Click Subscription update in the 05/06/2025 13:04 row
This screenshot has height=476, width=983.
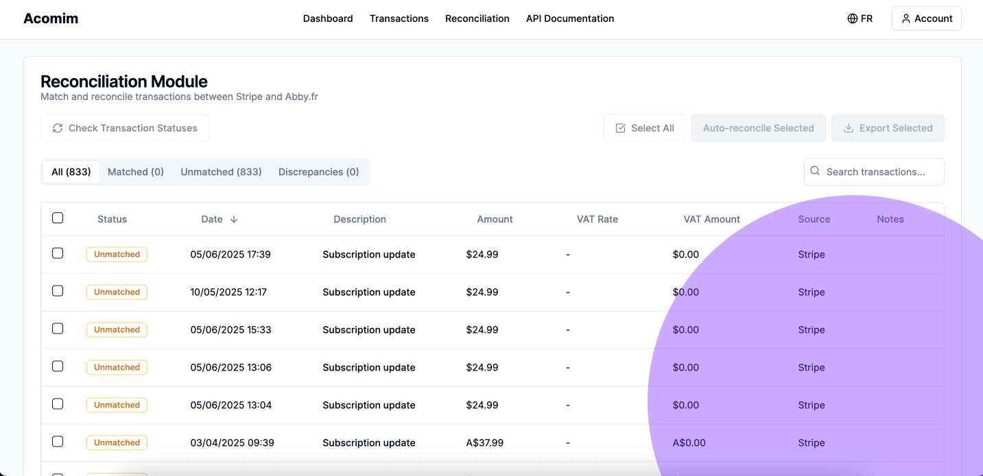point(369,405)
